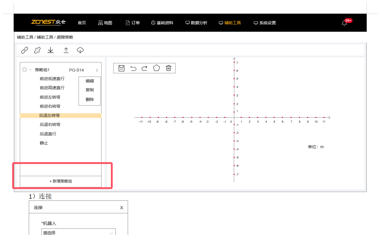Click the 单位: m unit label
This screenshot has height=235, width=385.
tap(316, 147)
